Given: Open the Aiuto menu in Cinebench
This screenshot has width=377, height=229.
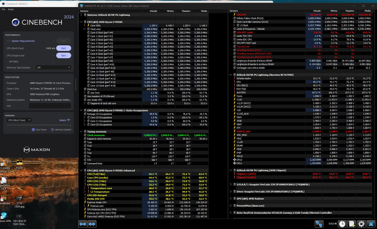Looking at the screenshot, I should (11, 9).
